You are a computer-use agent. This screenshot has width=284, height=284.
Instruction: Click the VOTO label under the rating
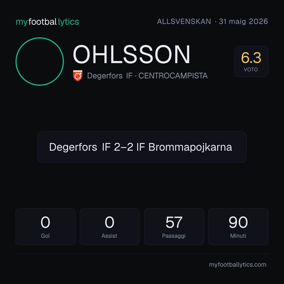[x=251, y=69]
